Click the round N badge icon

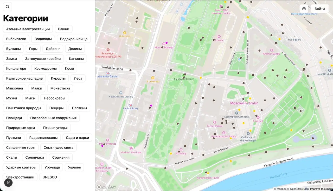(8, 183)
